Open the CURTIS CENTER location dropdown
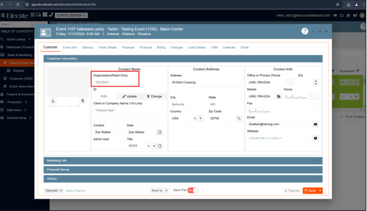This screenshot has height=211, width=367. 71,15
